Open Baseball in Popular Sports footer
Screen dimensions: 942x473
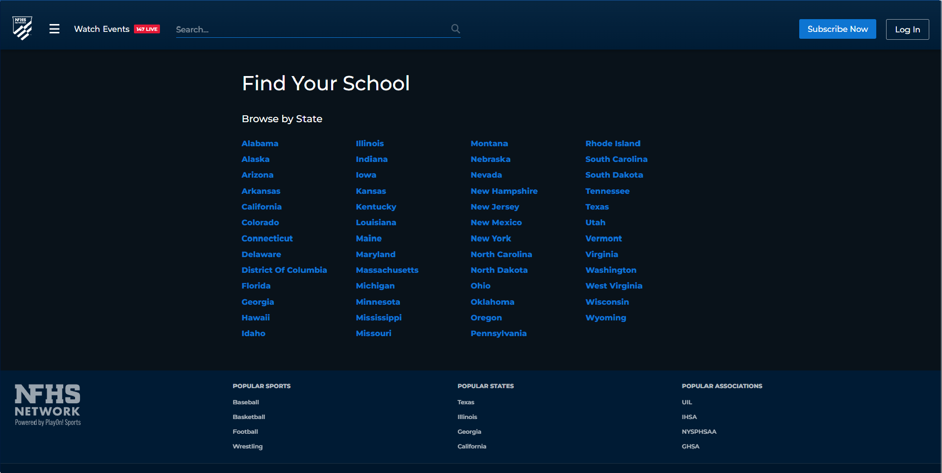click(245, 402)
